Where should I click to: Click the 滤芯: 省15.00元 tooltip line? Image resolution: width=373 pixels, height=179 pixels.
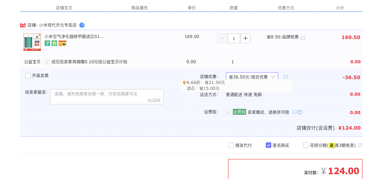(203, 89)
